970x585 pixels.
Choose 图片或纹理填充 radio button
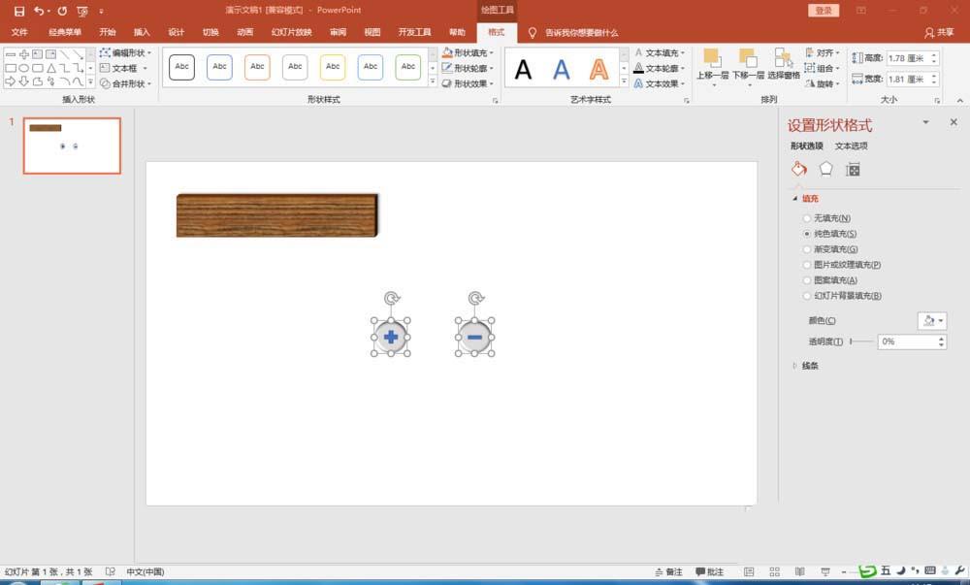(807, 265)
